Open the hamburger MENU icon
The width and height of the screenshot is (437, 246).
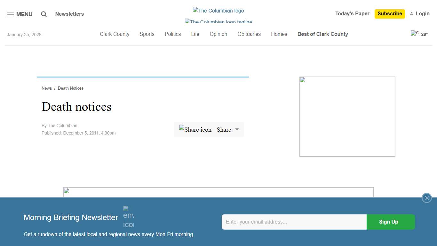11,14
